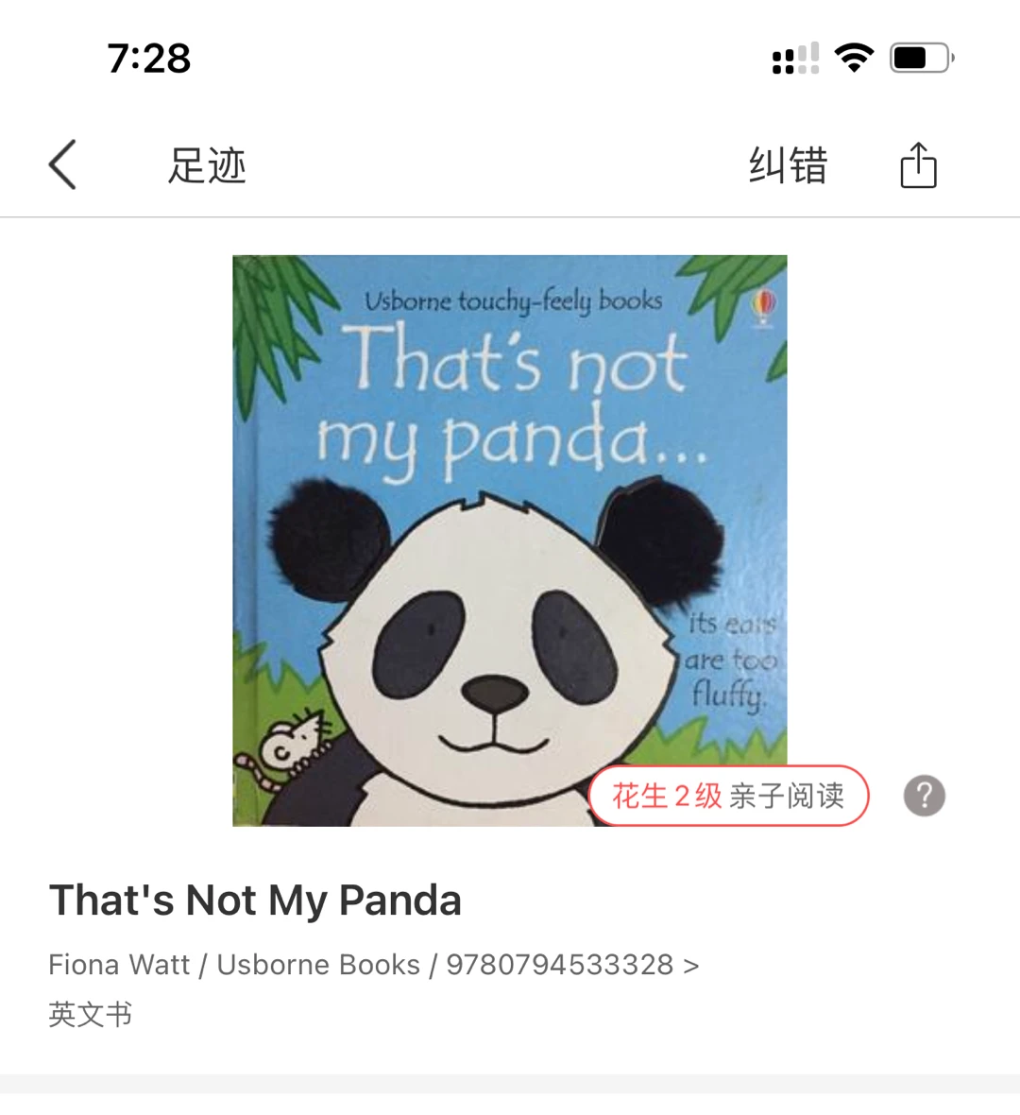Image resolution: width=1020 pixels, height=1115 pixels.
Task: Tap the gray question mark help icon
Action: point(924,795)
